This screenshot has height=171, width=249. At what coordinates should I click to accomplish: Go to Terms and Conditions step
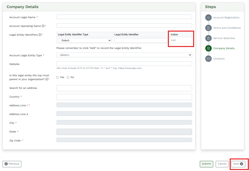click(x=227, y=28)
